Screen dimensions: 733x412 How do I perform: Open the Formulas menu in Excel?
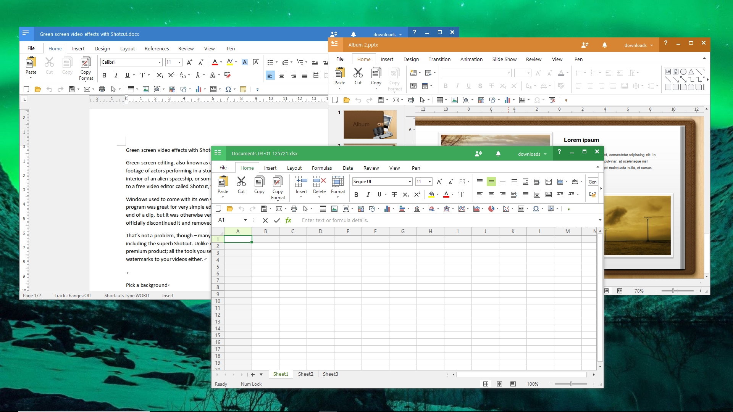coord(322,167)
